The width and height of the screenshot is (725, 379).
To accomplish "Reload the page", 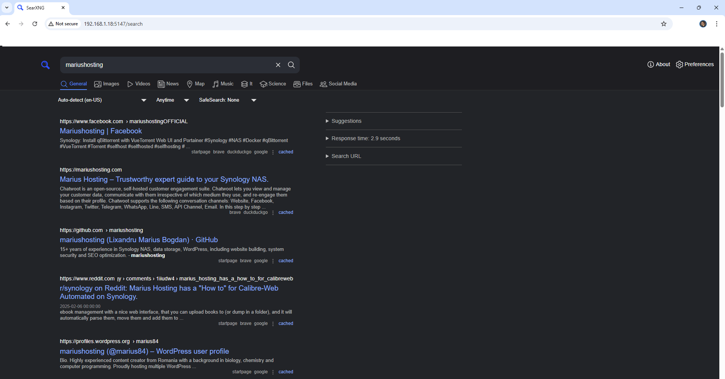I will [x=35, y=24].
